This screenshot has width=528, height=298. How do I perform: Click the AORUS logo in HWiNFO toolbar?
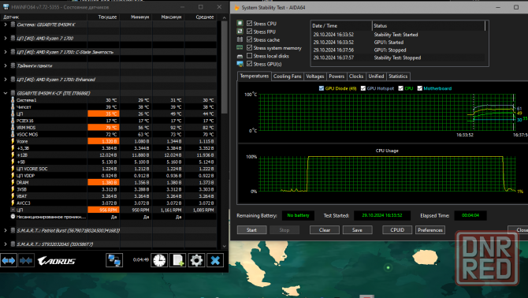[56, 261]
